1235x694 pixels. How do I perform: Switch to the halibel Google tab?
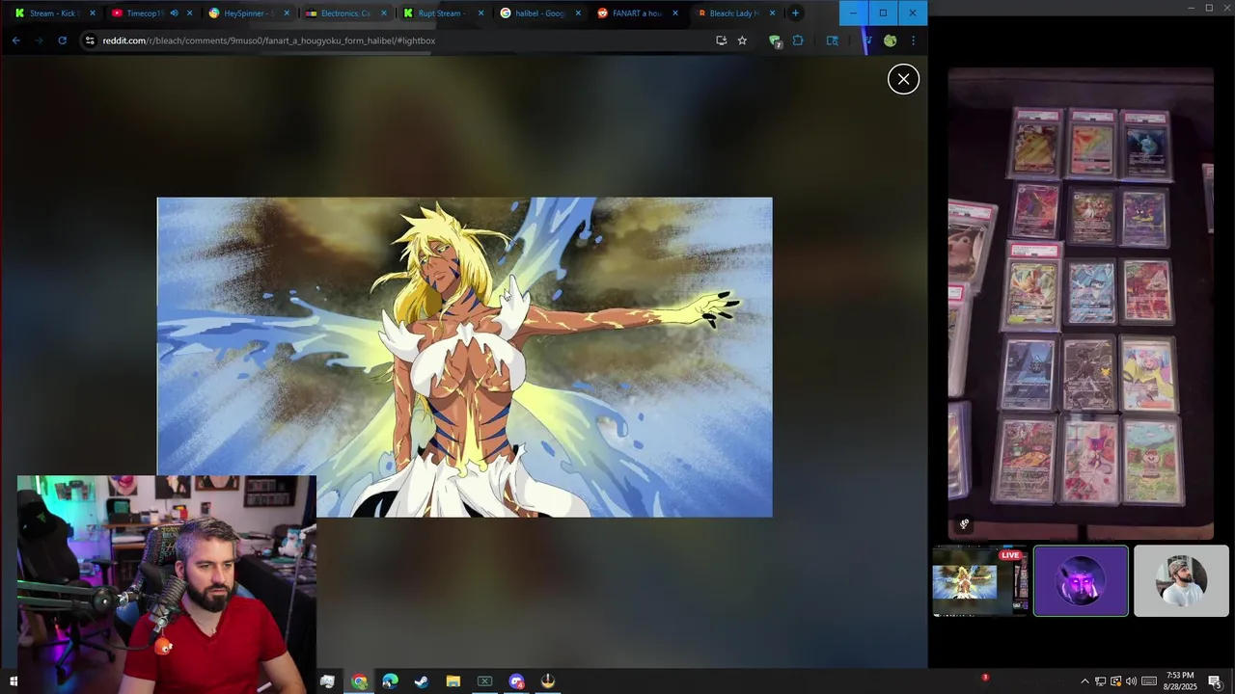pyautogui.click(x=538, y=13)
